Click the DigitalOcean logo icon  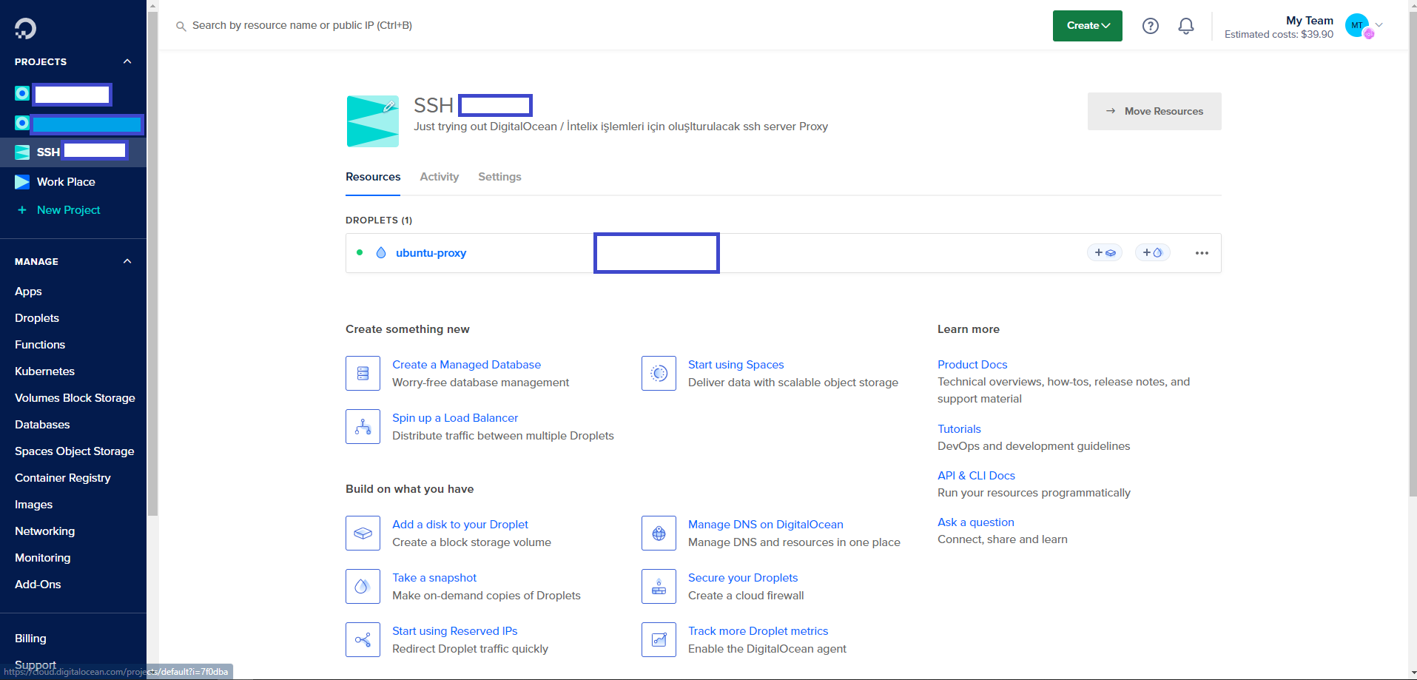tap(25, 28)
